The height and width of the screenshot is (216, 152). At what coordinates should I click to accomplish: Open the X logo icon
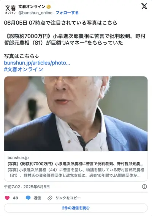144,6
